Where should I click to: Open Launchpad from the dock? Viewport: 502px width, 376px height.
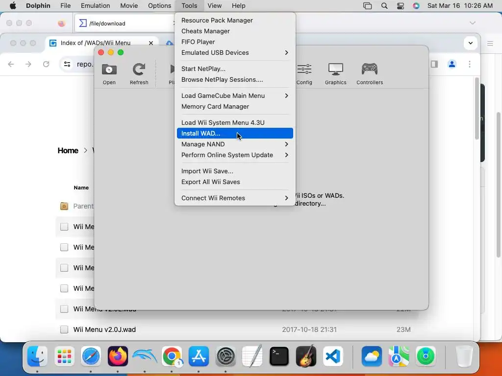pyautogui.click(x=64, y=356)
